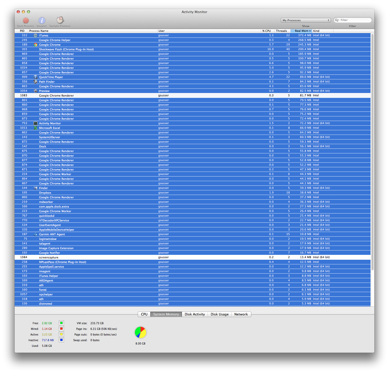This screenshot has width=389, height=373.
Task: Select the fontd process row
Action: [192, 290]
